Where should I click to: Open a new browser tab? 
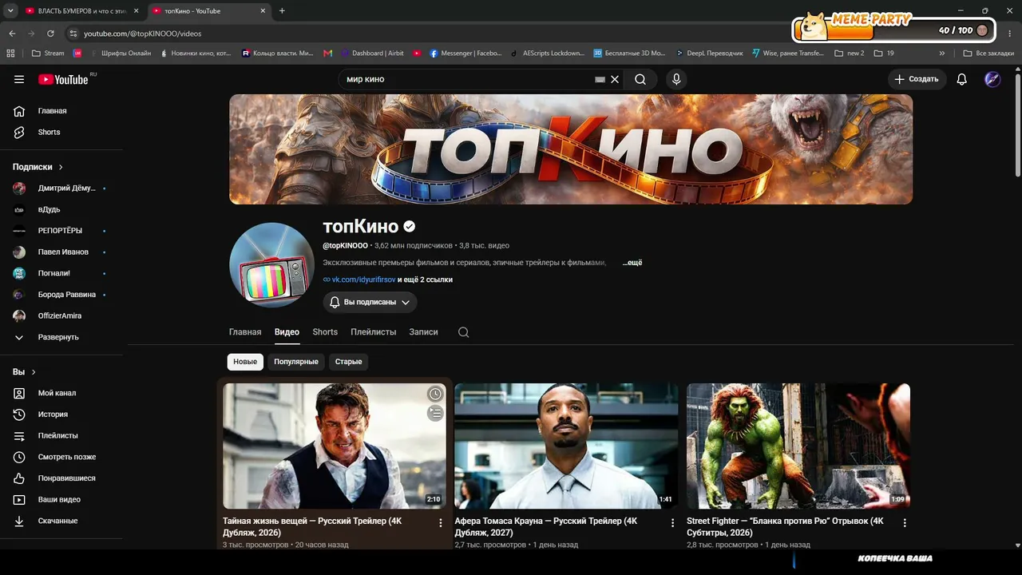[x=282, y=11]
